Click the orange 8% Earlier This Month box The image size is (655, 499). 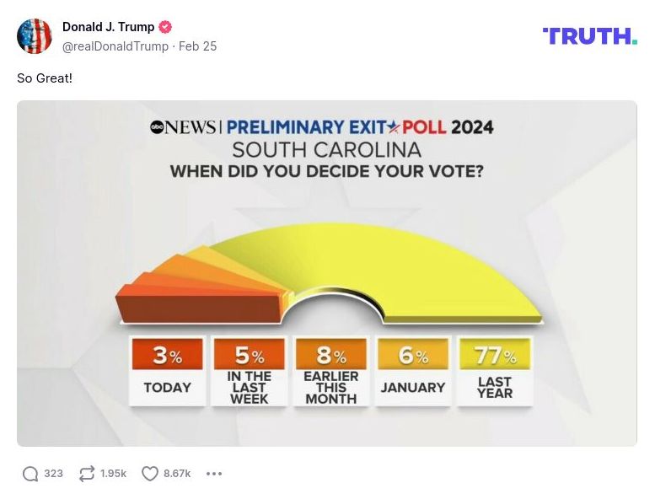coord(330,371)
